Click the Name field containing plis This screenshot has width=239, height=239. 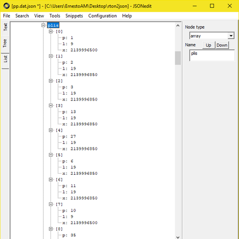coord(212,55)
